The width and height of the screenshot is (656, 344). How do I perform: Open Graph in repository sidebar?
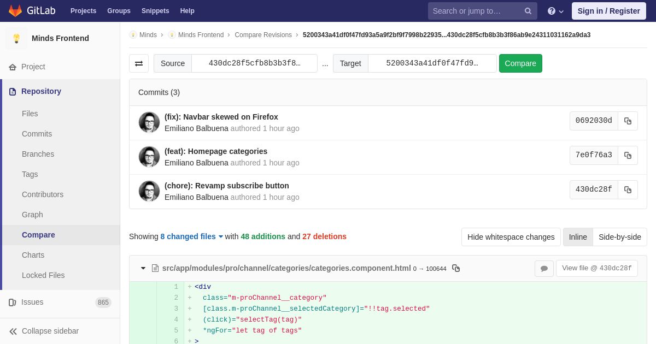coord(32,215)
